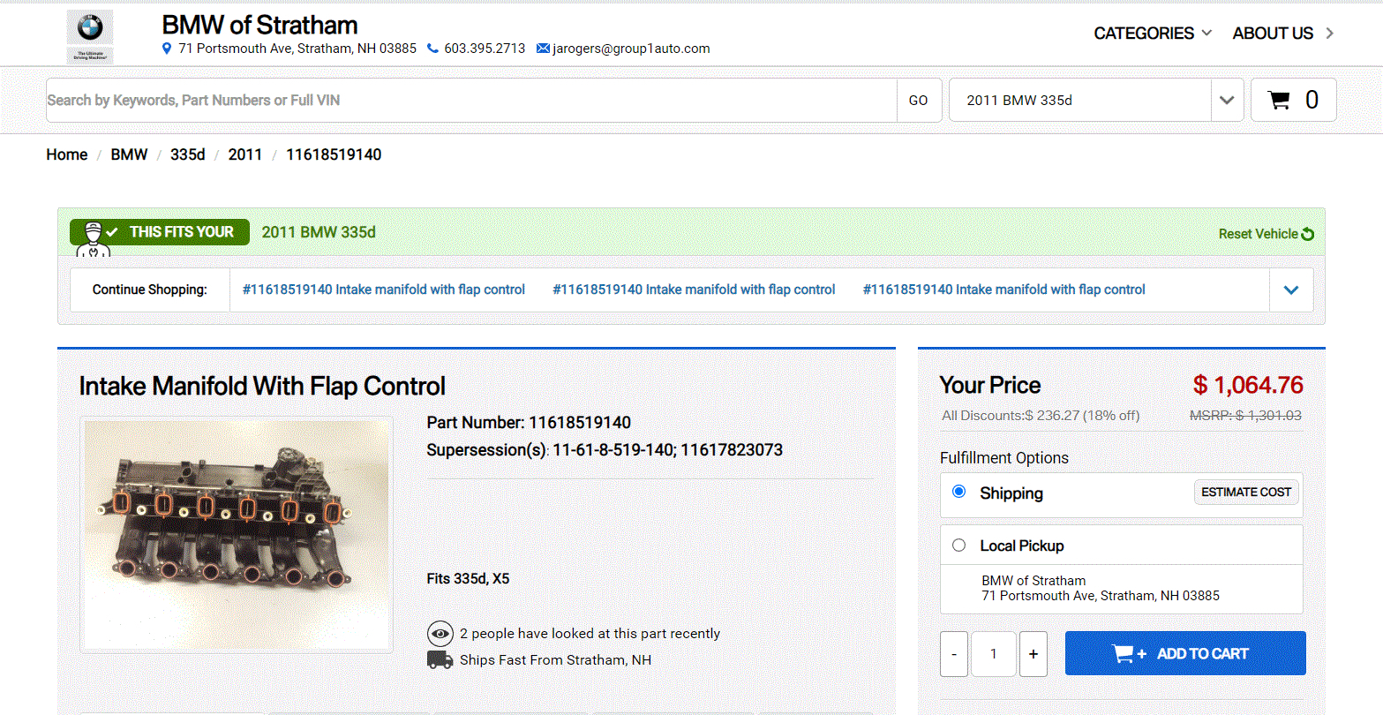1383x715 pixels.
Task: Click the 335d breadcrumb link
Action: click(187, 154)
